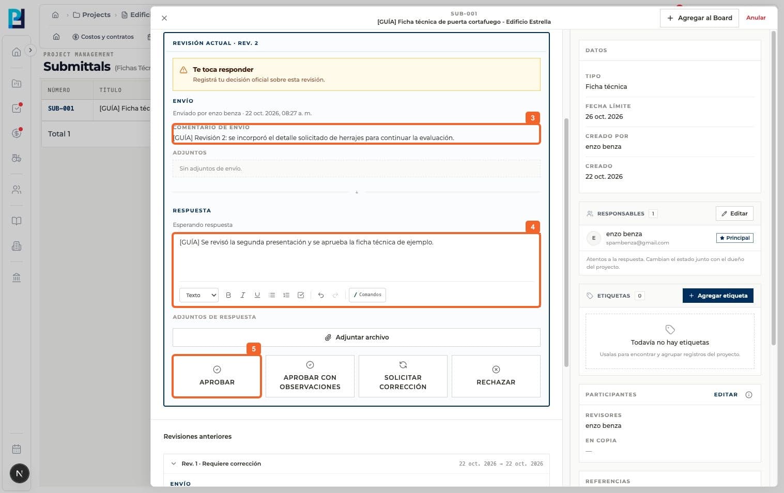The image size is (784, 493).
Task: Undo the last edit in response editor
Action: click(321, 295)
